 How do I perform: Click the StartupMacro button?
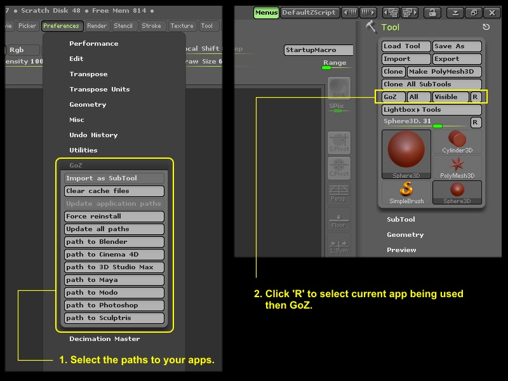click(318, 50)
